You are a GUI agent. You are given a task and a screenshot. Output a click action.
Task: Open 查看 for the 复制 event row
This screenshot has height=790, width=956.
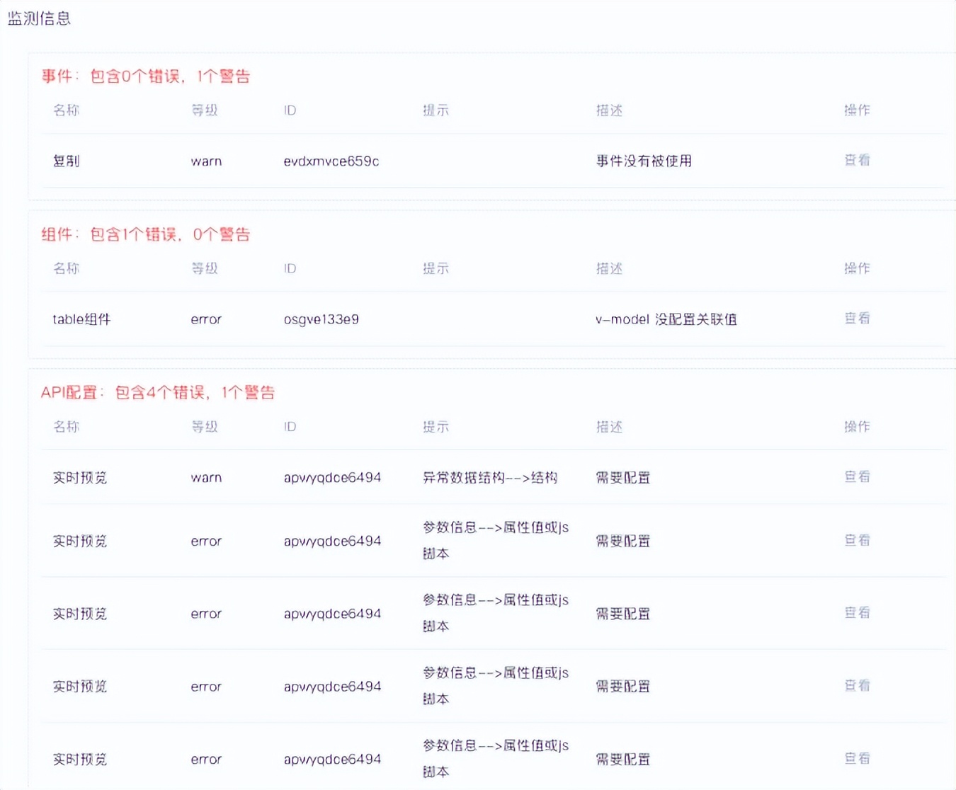click(x=857, y=160)
